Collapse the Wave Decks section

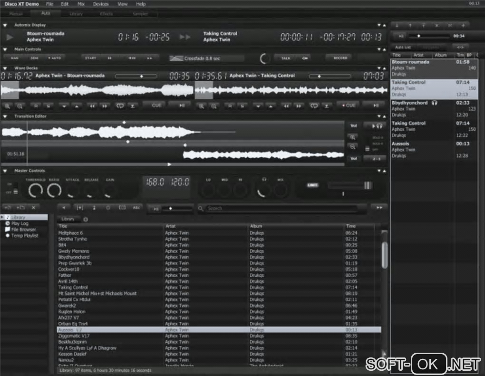click(x=5, y=68)
